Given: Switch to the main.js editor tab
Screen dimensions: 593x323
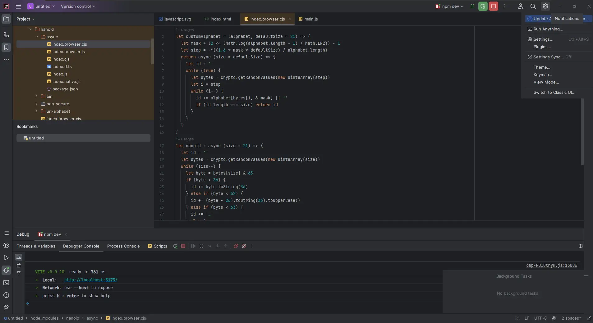Looking at the screenshot, I should 311,19.
